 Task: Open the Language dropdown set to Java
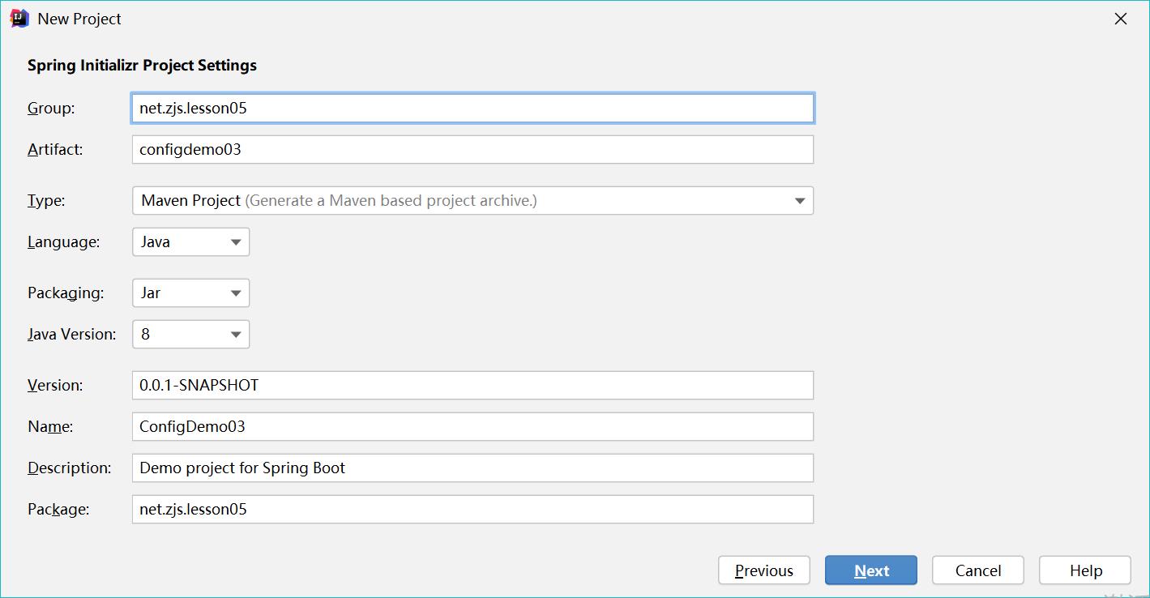[x=190, y=241]
